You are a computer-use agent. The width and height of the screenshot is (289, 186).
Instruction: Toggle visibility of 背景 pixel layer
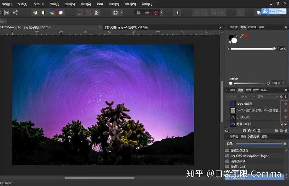coord(286,124)
